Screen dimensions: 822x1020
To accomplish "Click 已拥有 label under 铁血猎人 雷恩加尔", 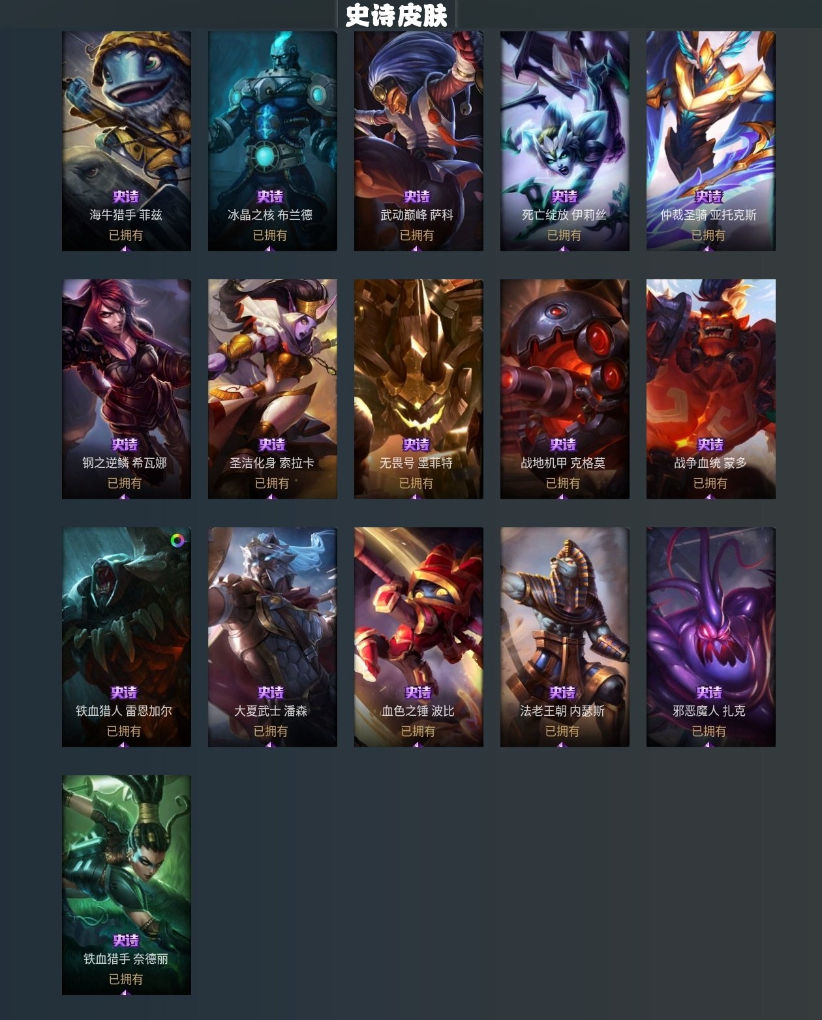I will click(x=124, y=731).
